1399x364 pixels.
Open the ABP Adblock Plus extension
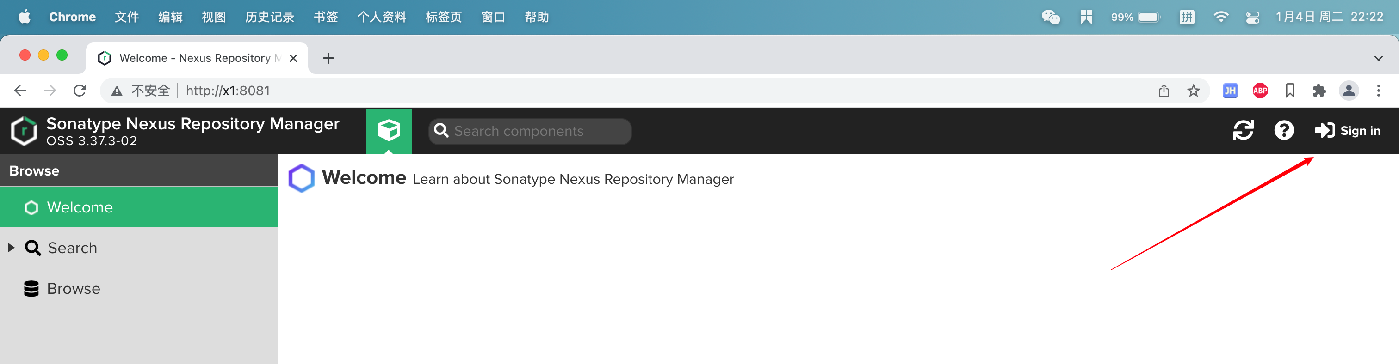click(x=1260, y=91)
